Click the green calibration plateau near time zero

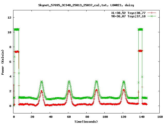point(16,29)
